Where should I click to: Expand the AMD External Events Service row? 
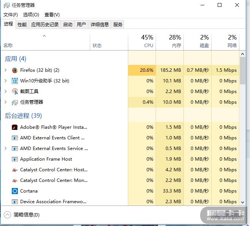(6, 149)
